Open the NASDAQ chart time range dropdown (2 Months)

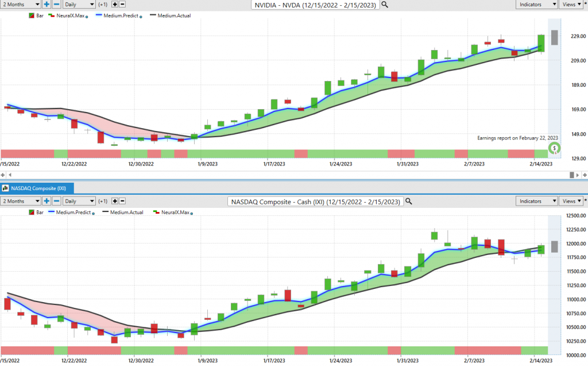click(21, 201)
